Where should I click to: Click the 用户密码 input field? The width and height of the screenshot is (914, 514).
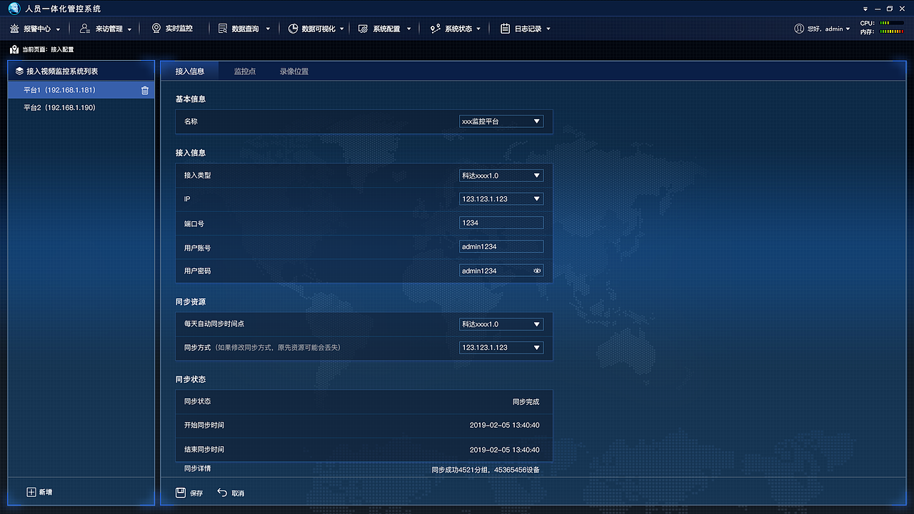point(501,271)
